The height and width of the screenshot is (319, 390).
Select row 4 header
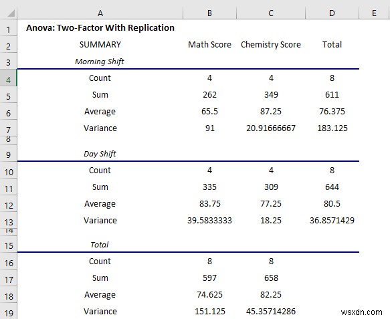(x=9, y=78)
